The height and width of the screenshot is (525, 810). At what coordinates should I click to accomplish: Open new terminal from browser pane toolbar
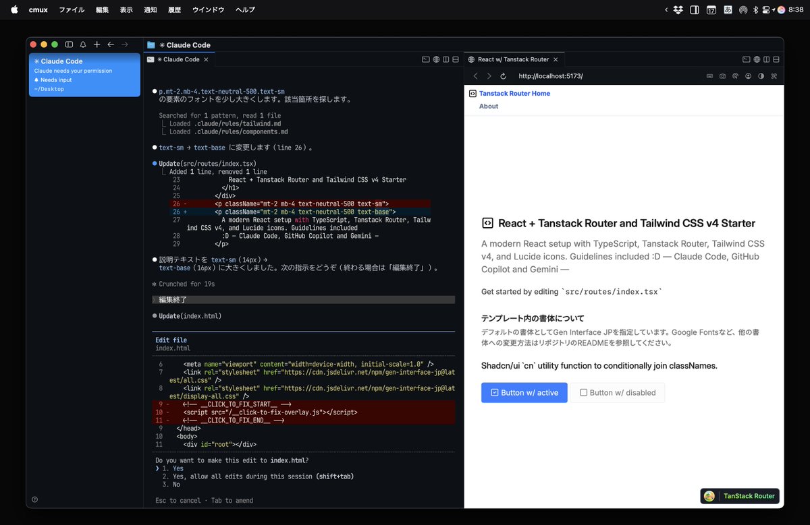coord(746,59)
